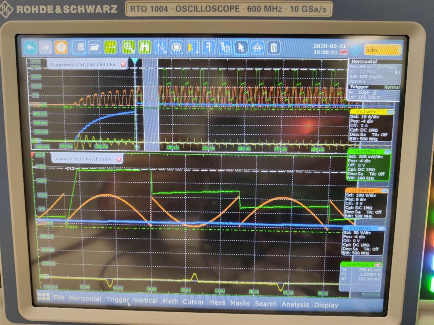Select the quick measurement flag icon
The width and height of the screenshot is (434, 325).
pyautogui.click(x=209, y=47)
